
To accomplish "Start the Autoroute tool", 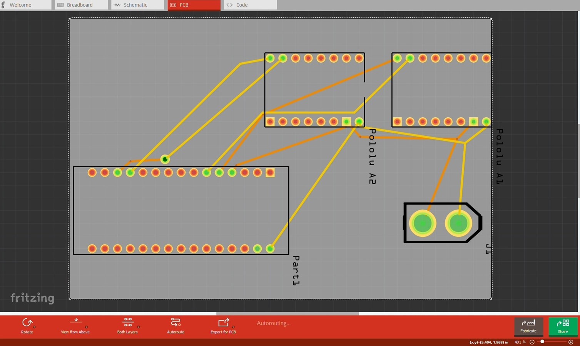I will point(176,322).
